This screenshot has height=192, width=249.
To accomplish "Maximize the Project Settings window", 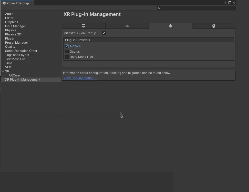I will click(230, 3).
